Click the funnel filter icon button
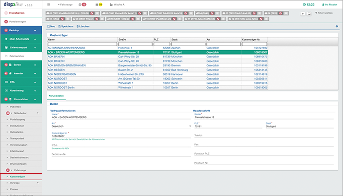 coord(303,14)
